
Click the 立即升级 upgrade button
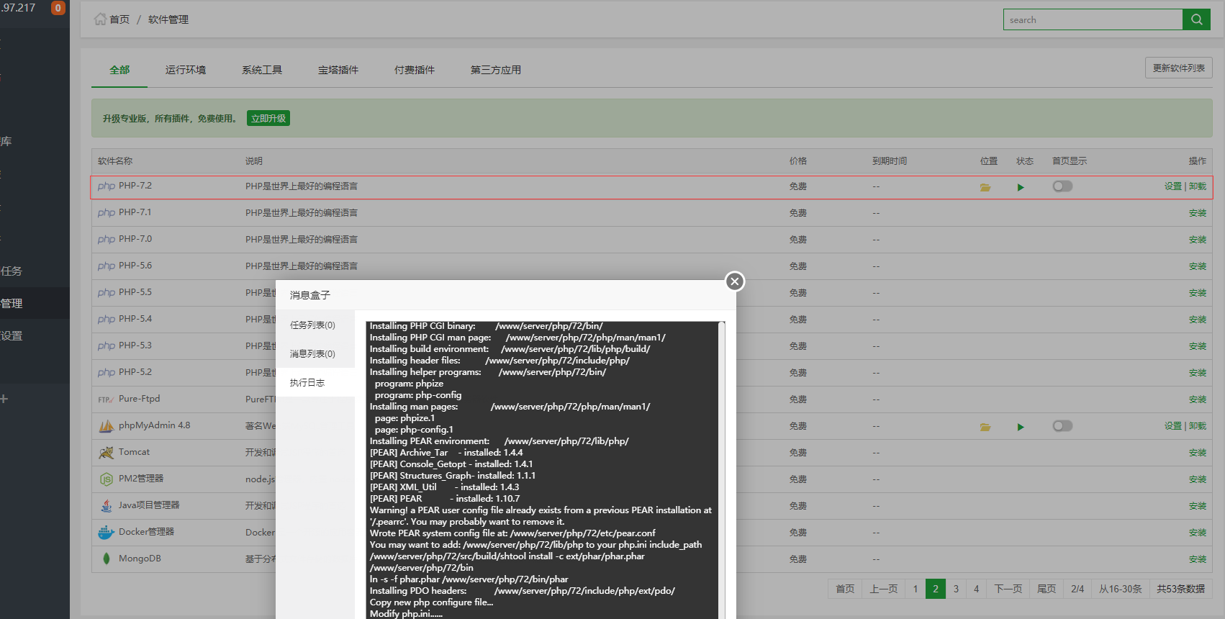[x=268, y=119]
